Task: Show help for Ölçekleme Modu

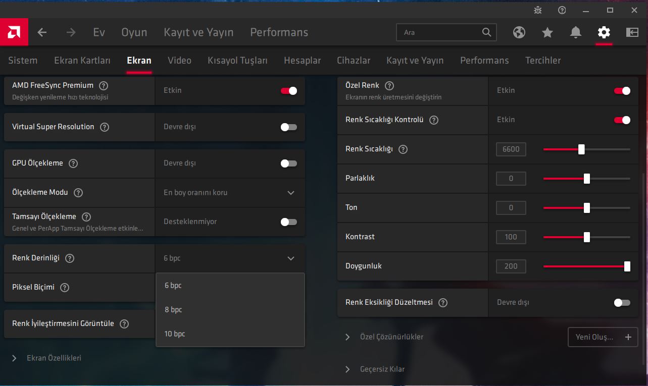Action: coord(78,193)
